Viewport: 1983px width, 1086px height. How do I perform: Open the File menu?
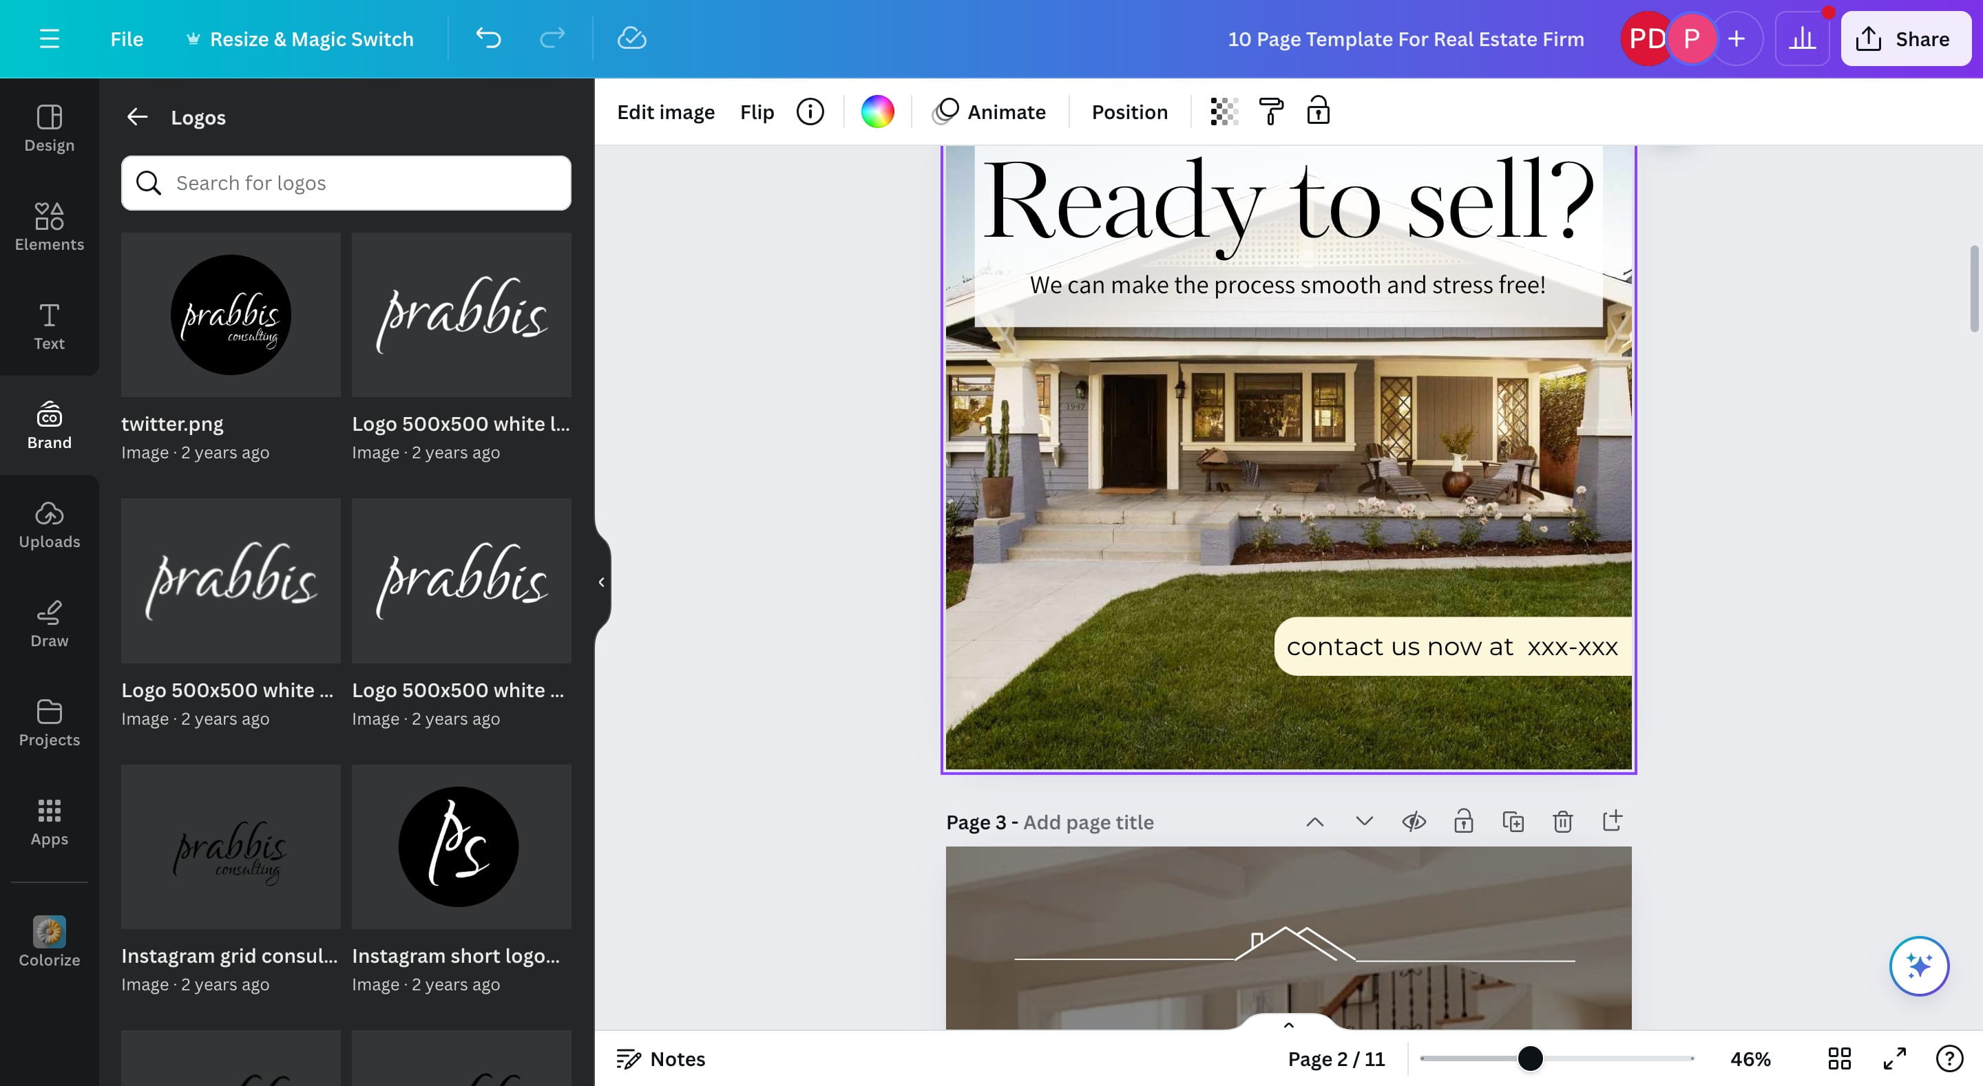click(126, 39)
